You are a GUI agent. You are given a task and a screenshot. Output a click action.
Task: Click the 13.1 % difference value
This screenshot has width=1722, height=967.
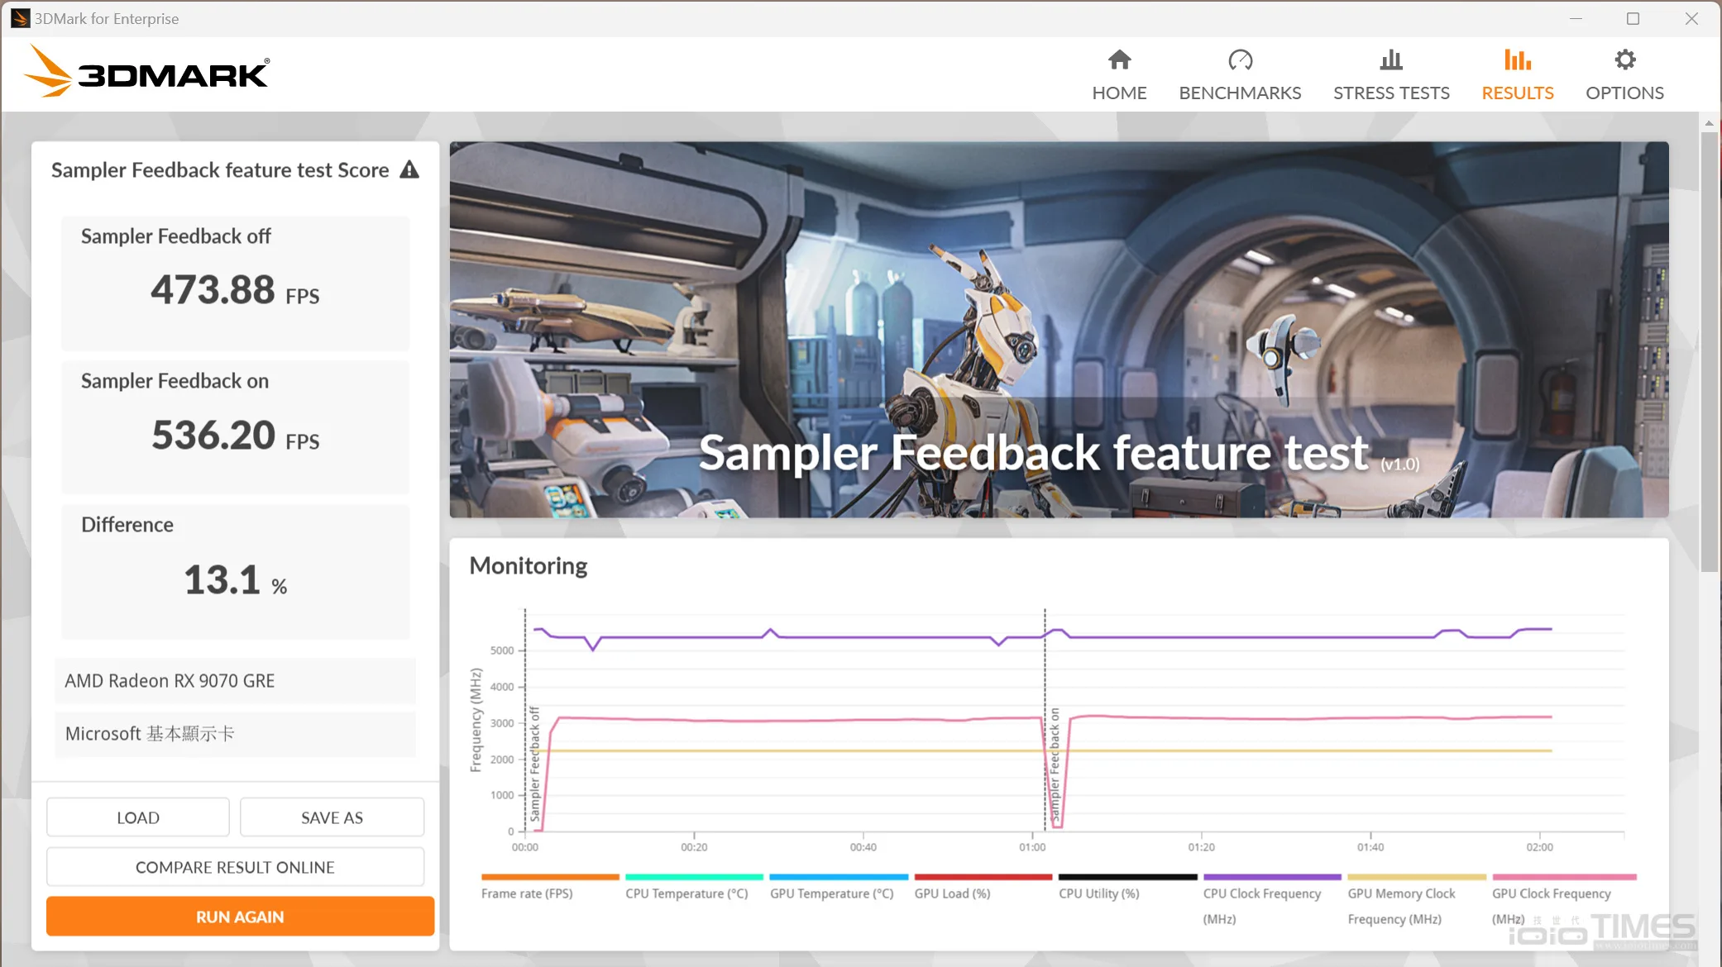(235, 580)
